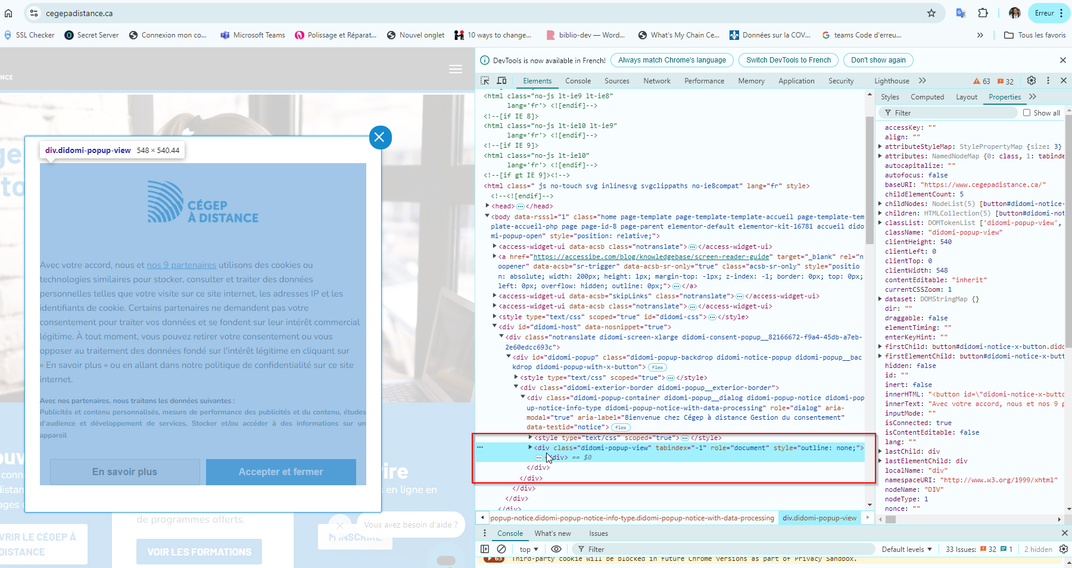Open DevTools settings gear in main toolbar
Image resolution: width=1072 pixels, height=568 pixels.
pyautogui.click(x=1032, y=81)
